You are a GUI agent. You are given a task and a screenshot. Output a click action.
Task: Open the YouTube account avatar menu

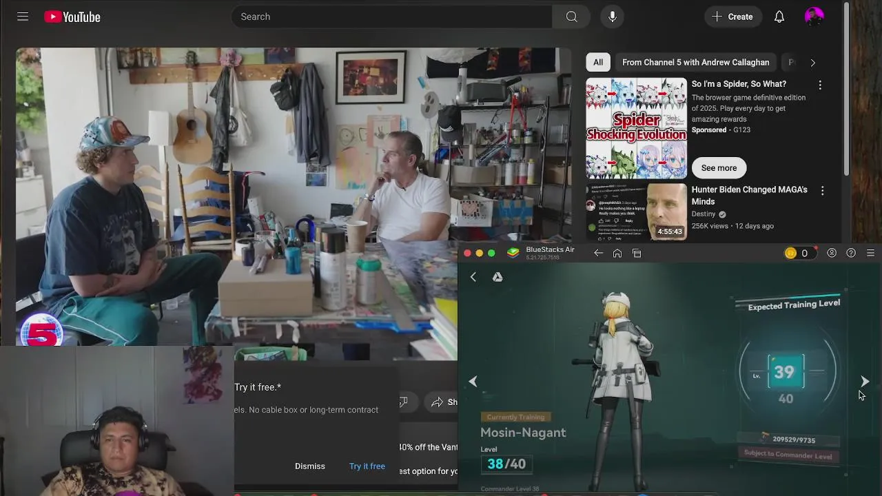[x=814, y=17]
